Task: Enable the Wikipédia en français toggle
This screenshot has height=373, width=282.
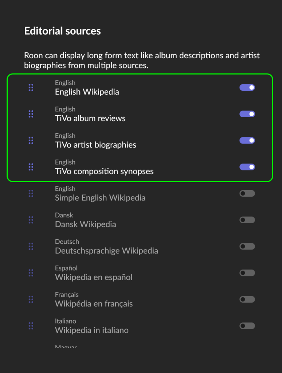Action: [x=247, y=299]
